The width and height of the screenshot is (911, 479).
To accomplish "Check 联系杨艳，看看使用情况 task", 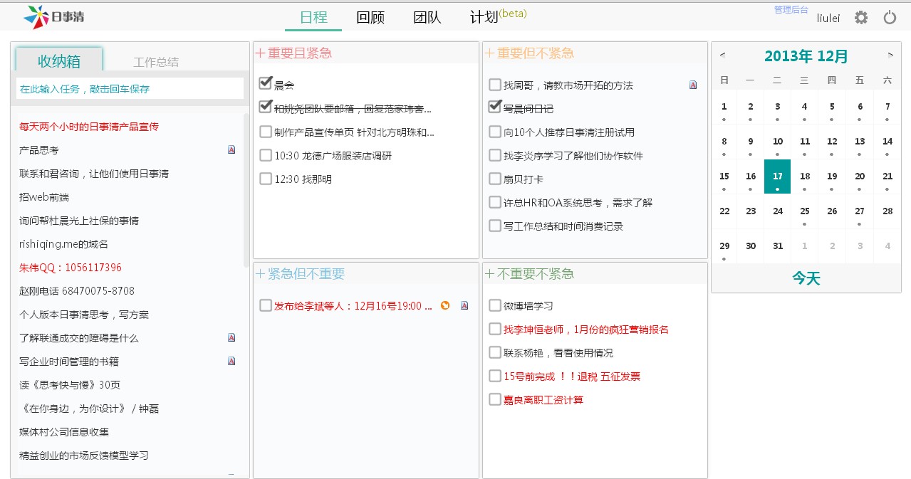I will [495, 352].
